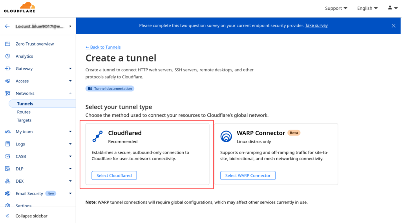Click the DLP lock document icon
Viewport: 402px width, 223px height.
[x=8, y=169]
